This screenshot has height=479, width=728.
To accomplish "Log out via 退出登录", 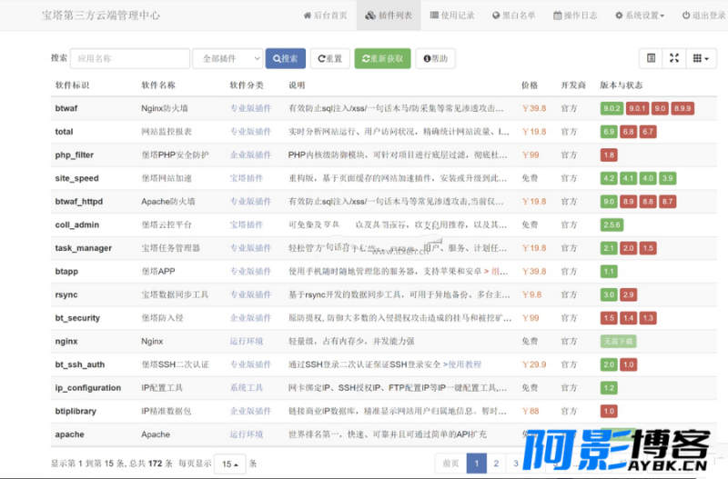I will tap(703, 15).
